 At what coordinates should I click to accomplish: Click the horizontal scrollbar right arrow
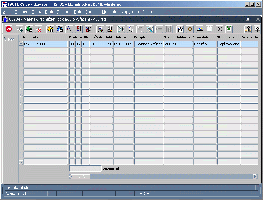pos(255,177)
